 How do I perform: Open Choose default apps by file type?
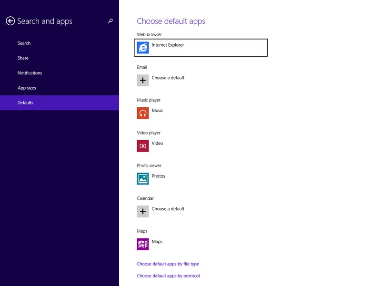[x=168, y=264]
